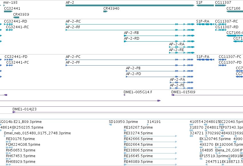243x166 pixels.
Task: Click transcript AP-2-RB
Action: point(159,36)
